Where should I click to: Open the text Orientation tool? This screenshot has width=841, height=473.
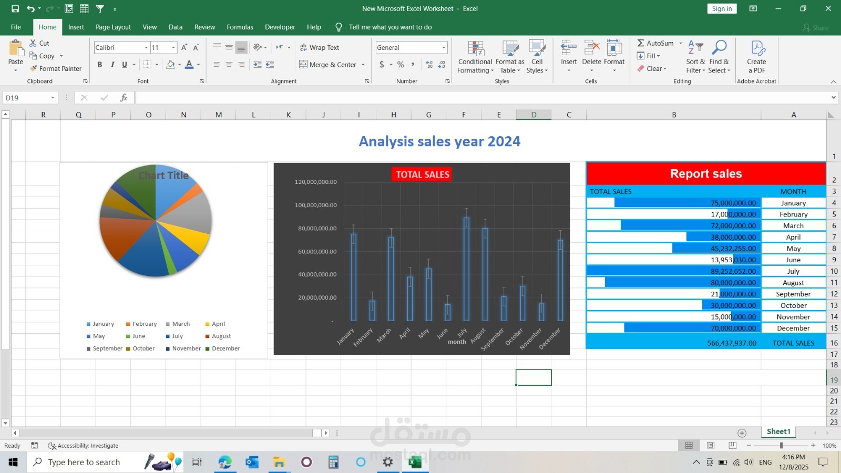point(258,47)
